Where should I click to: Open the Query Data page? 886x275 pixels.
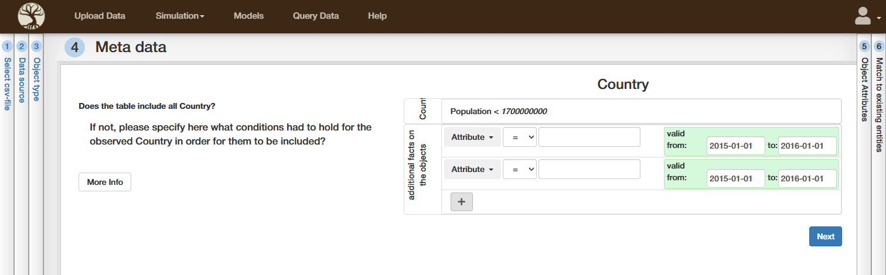[x=316, y=16]
